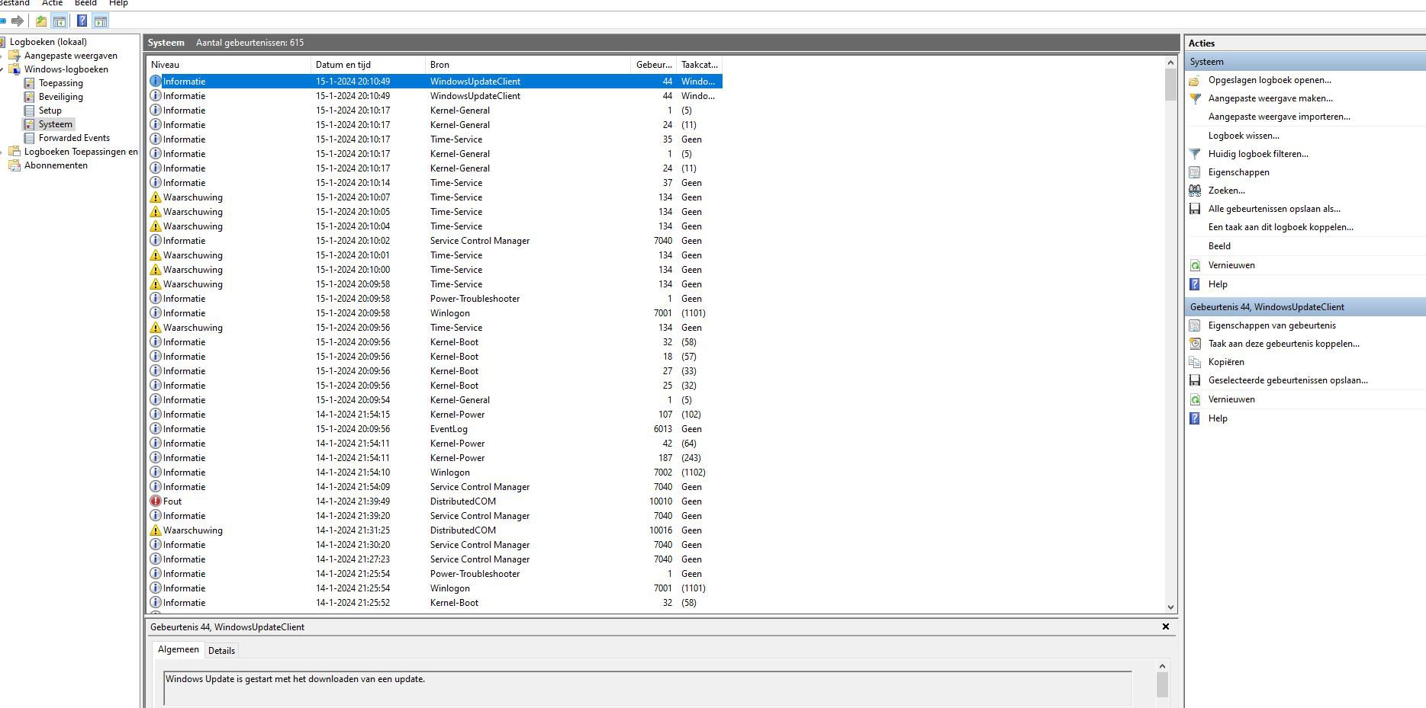The height and width of the screenshot is (708, 1426).
Task: Select the Kernel-Power event 107 row
Action: pos(435,415)
